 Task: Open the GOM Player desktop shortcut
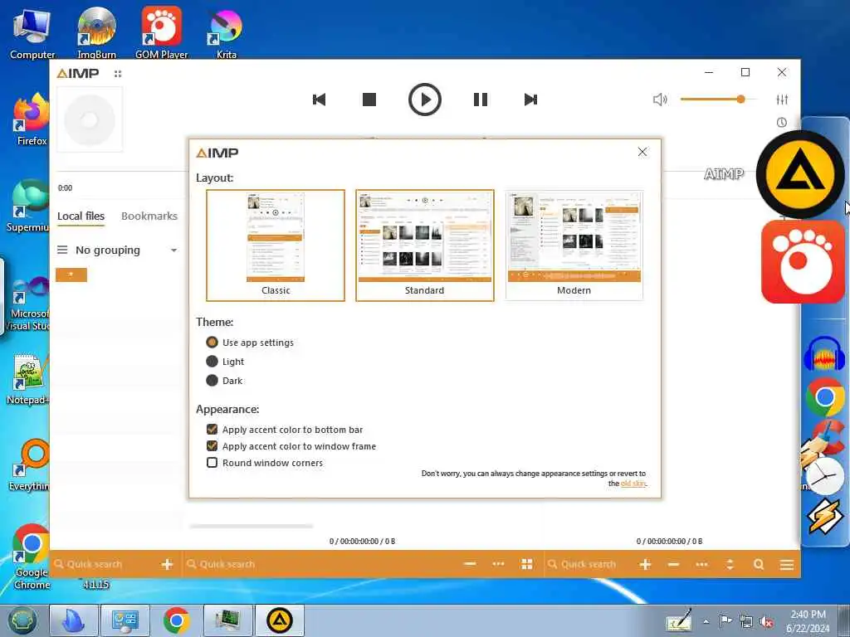162,32
